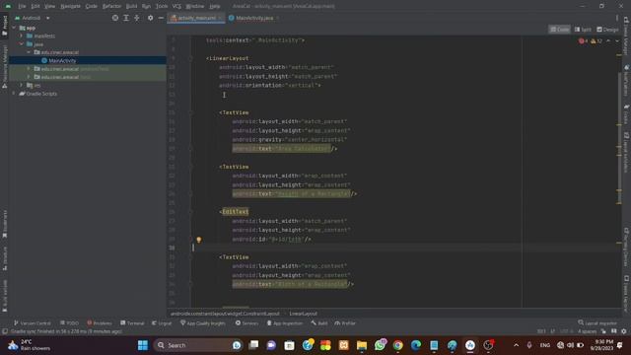
Task: Click the weather widget showing Rain showers
Action: coord(29,345)
